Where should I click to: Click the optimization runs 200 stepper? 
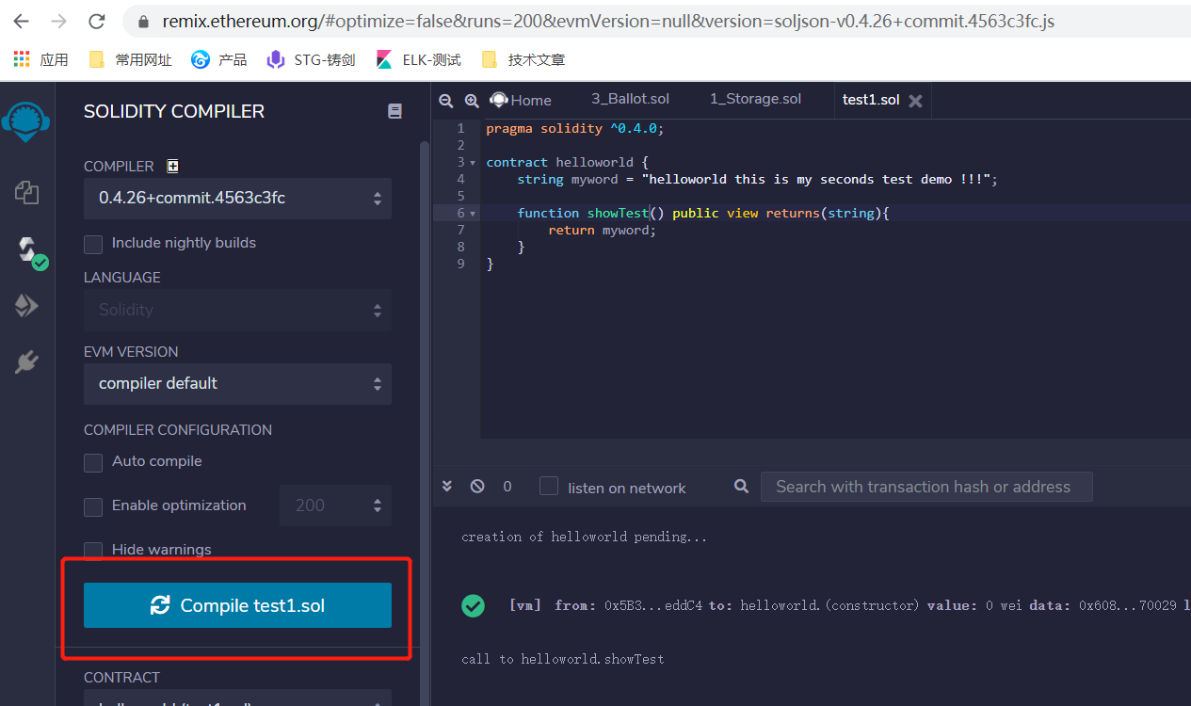[335, 505]
